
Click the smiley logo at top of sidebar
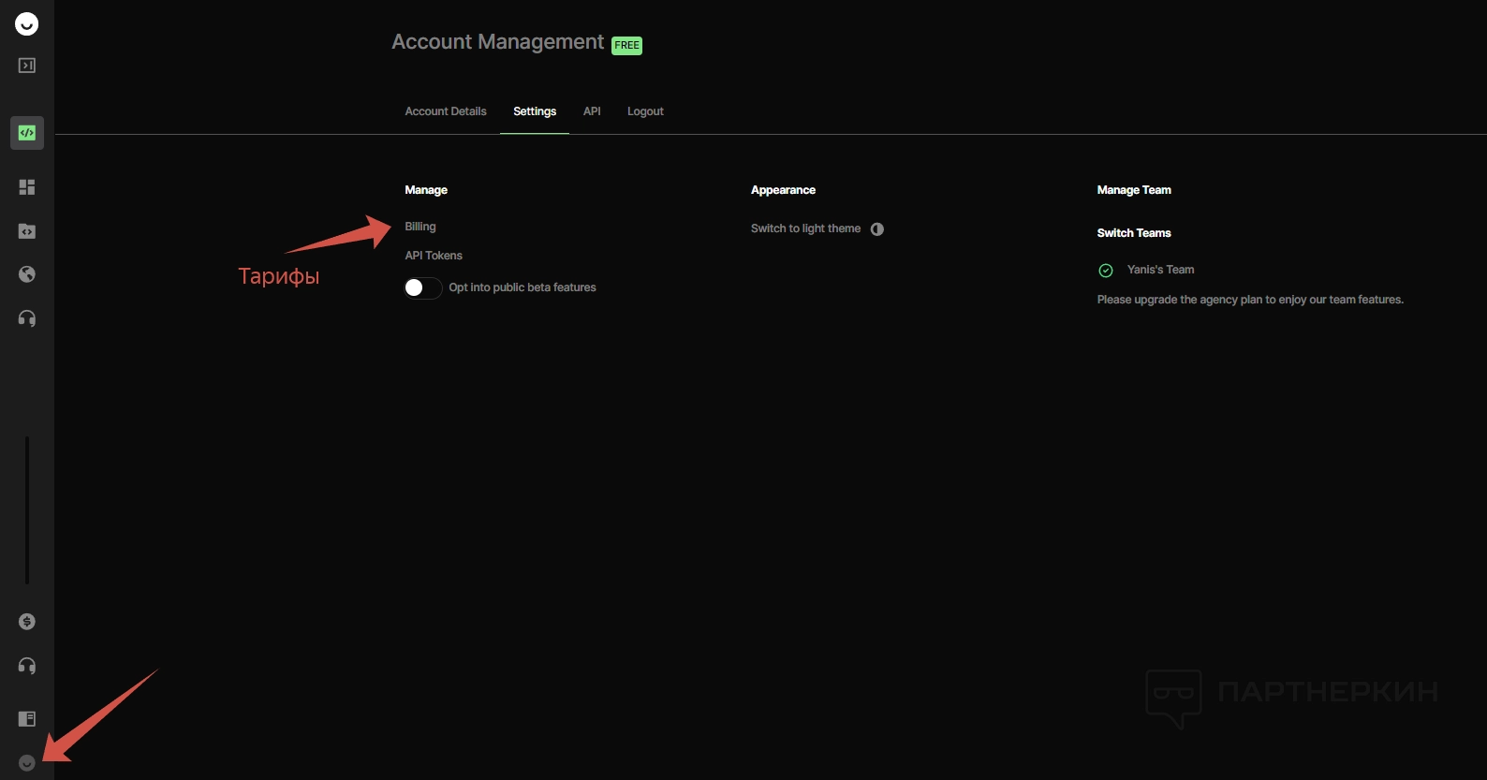point(26,24)
